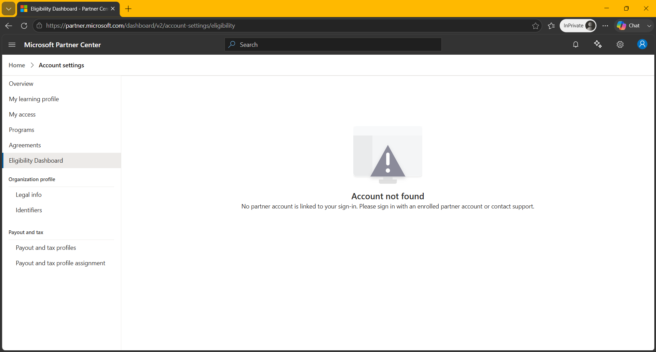Open the settings gear in Partner Center
Viewport: 656px width, 352px height.
click(620, 44)
